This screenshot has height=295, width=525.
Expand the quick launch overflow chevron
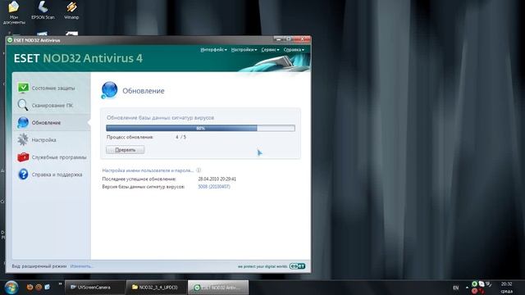[x=60, y=284]
